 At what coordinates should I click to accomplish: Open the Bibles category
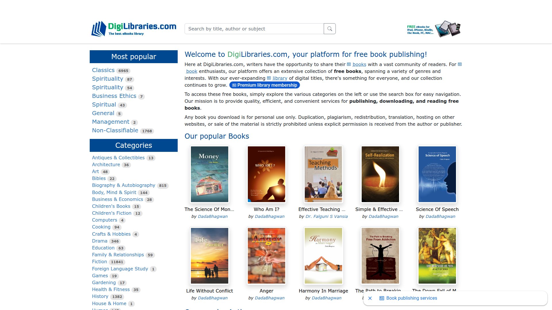click(99, 178)
